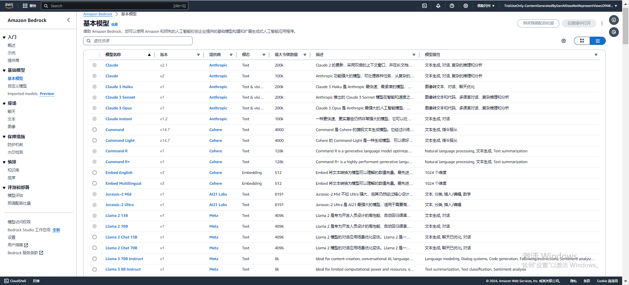Open notifications bell
Image resolution: width=629 pixels, height=285 pixels.
tap(438, 6)
